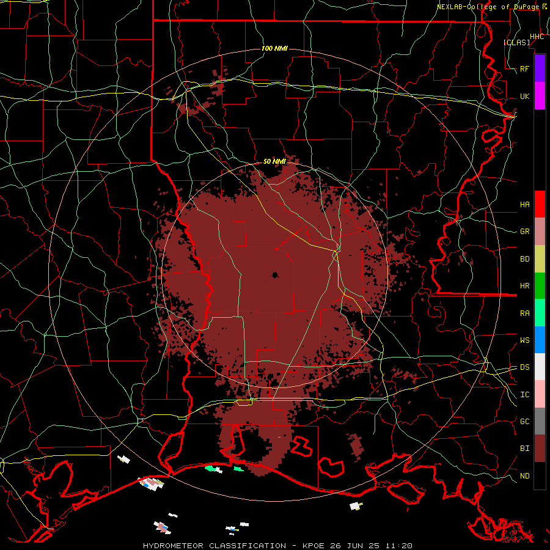This screenshot has height=550, width=550.
Task: Click the HR green legend swatch
Action: tap(540, 286)
